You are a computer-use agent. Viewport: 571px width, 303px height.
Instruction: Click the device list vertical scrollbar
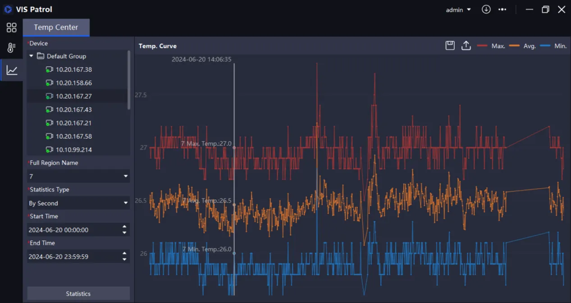pos(129,80)
